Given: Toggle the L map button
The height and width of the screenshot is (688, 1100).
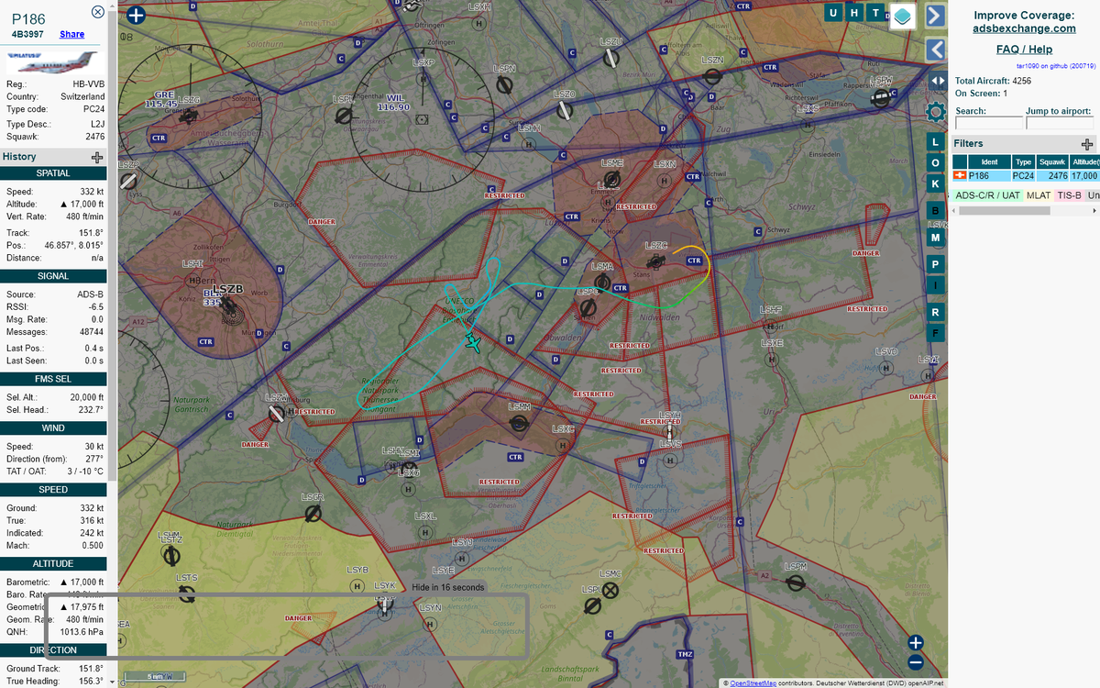Looking at the screenshot, I should click(x=935, y=142).
